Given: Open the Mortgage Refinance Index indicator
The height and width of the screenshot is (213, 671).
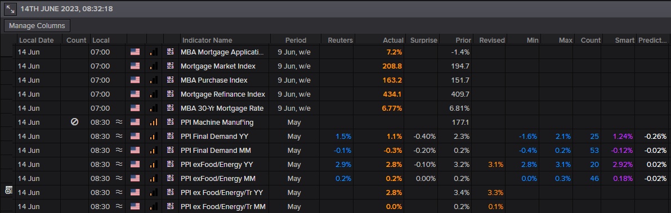Looking at the screenshot, I should click(x=222, y=94).
